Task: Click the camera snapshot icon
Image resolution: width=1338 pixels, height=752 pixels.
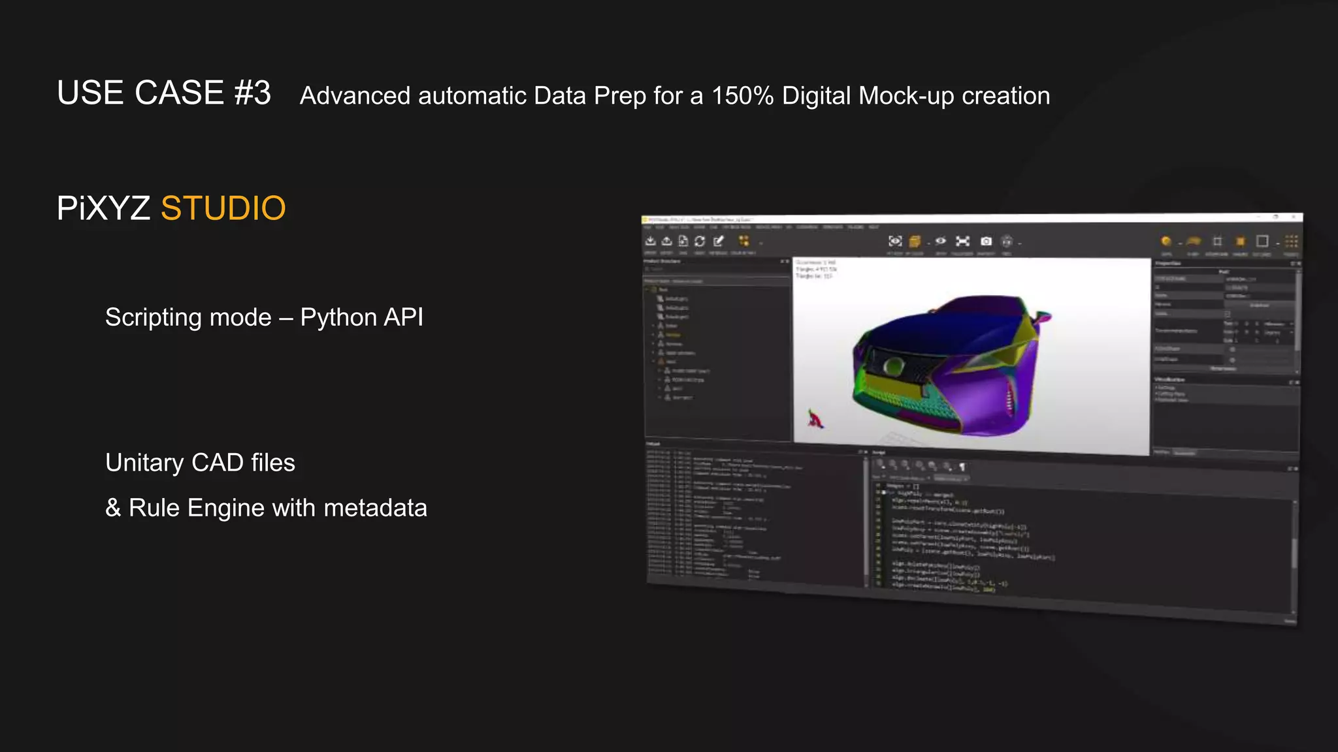Action: coord(986,242)
